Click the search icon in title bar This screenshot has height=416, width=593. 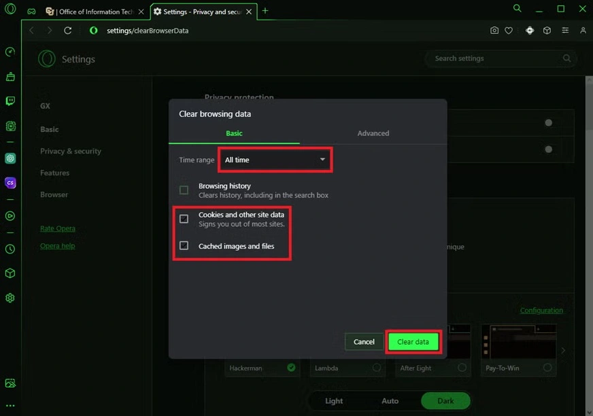coord(518,9)
